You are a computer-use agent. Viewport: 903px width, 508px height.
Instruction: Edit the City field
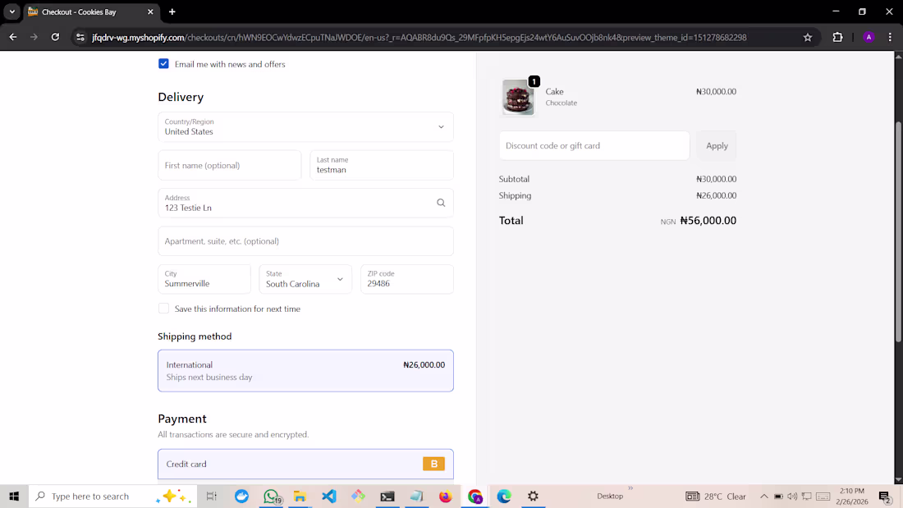click(x=204, y=279)
